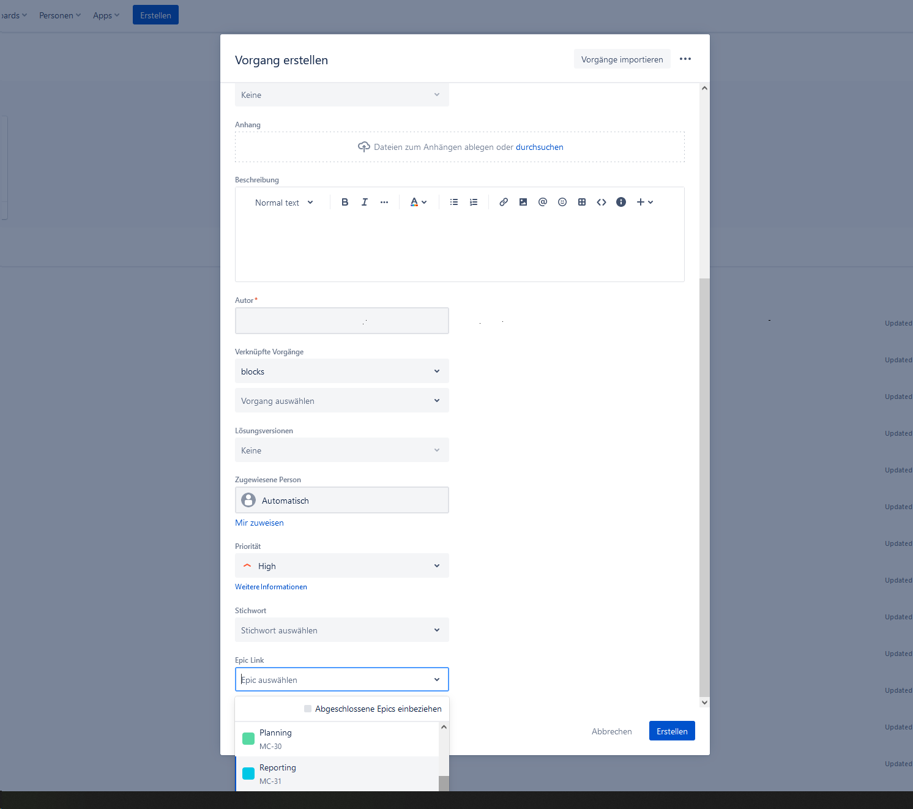Apply italic formatting in the description editor
The width and height of the screenshot is (913, 809).
(365, 202)
